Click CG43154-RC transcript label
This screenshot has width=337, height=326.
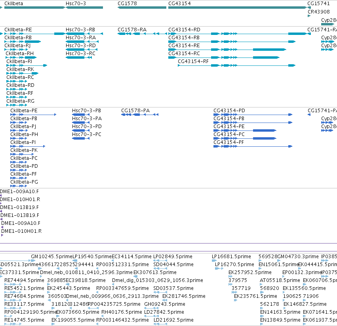184,54
